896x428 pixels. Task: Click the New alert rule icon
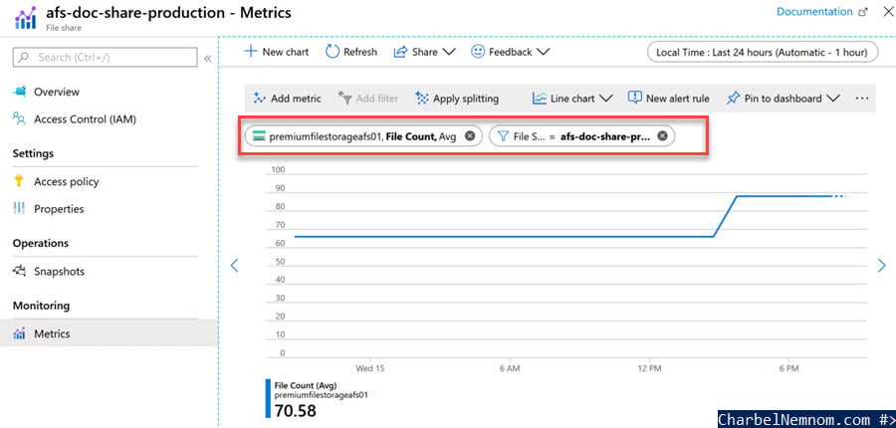(635, 98)
